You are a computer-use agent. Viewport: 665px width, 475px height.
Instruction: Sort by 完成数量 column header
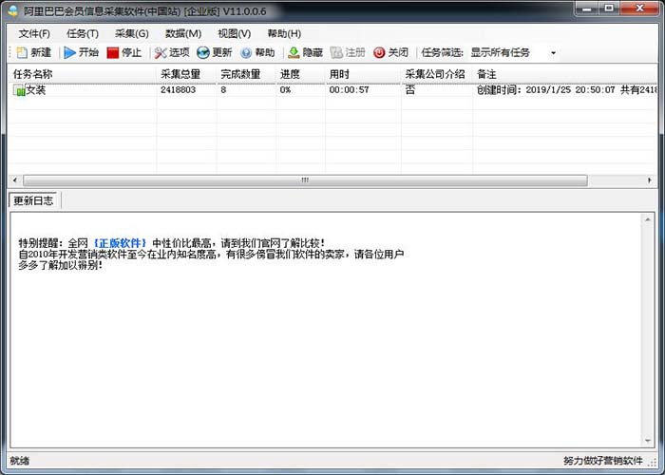pyautogui.click(x=246, y=74)
